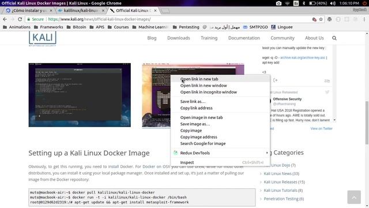The height and width of the screenshot is (208, 369).
Task: Click the WordPress extension icon in toolbar
Action: [x=329, y=19]
